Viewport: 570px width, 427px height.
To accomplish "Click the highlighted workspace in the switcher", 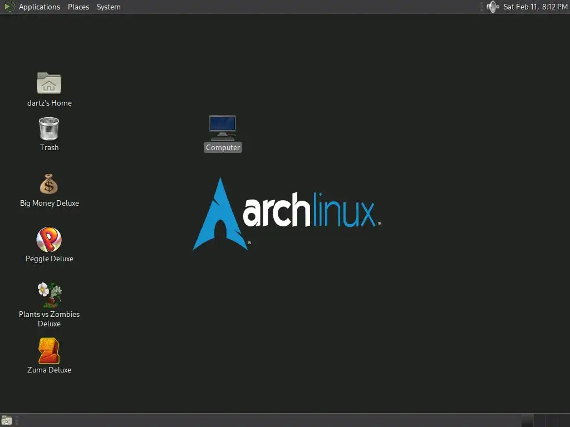I will pyautogui.click(x=528, y=420).
